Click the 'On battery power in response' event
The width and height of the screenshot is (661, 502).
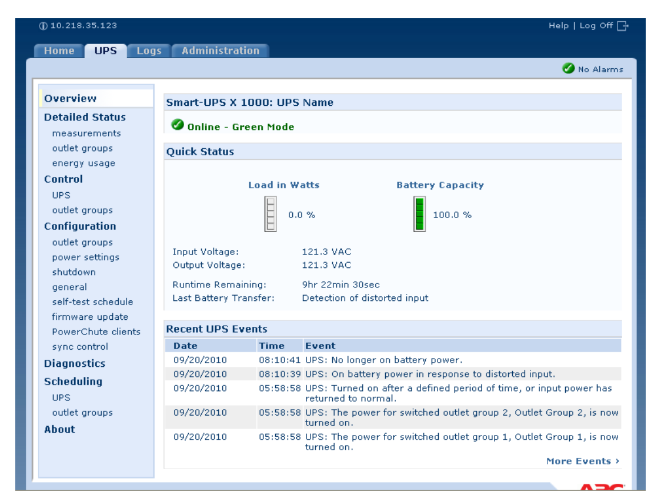pyautogui.click(x=430, y=374)
